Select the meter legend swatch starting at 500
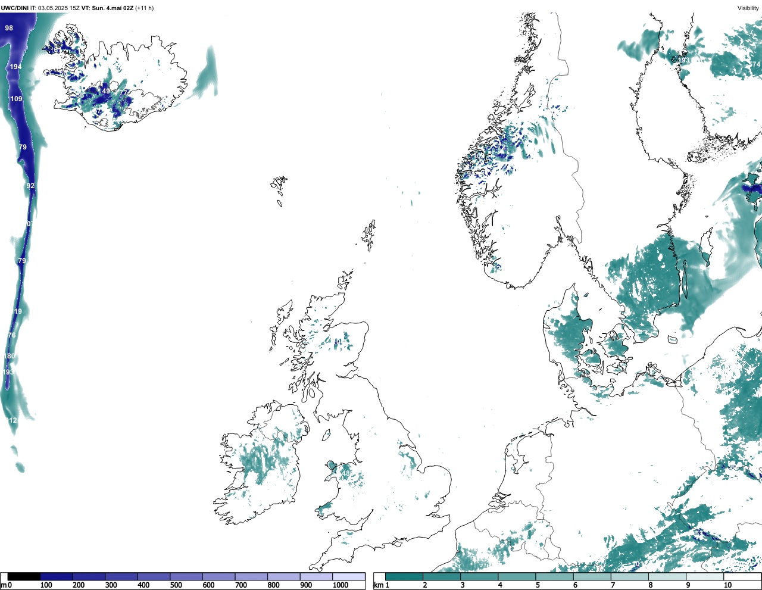 (186, 577)
